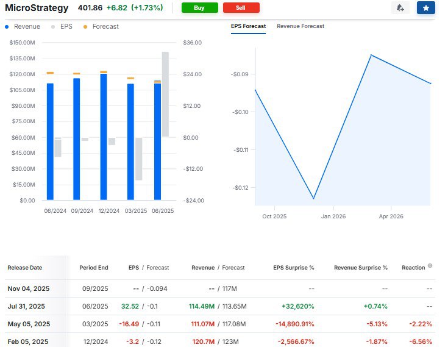Click the Oct 2025 axis label
Image resolution: width=448 pixels, height=347 pixels.
pos(274,216)
